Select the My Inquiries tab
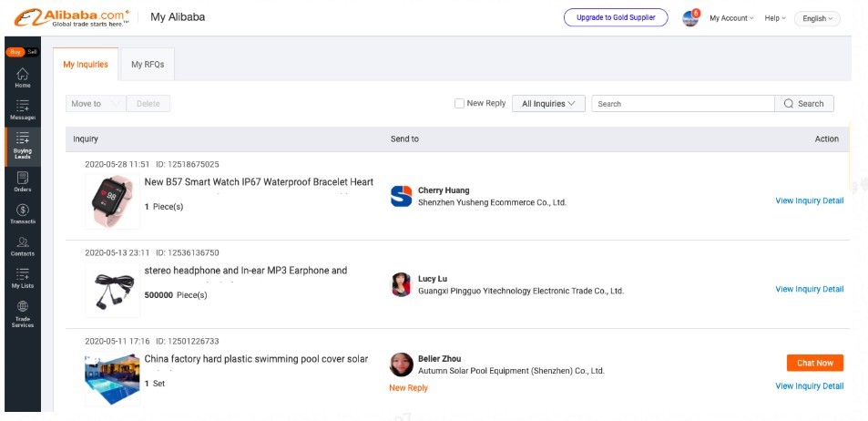The width and height of the screenshot is (868, 421). tap(86, 65)
